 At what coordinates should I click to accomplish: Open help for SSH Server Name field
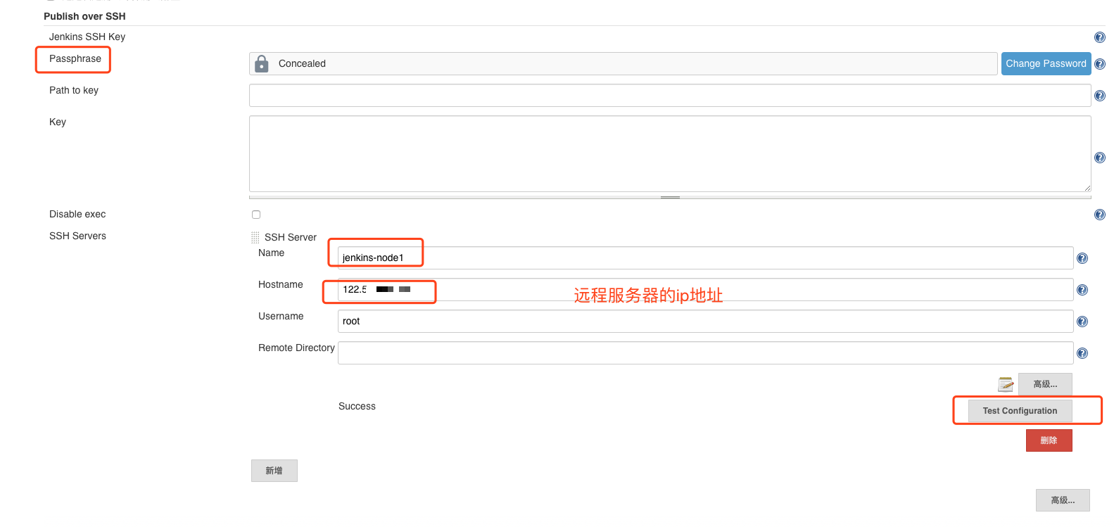(x=1082, y=258)
